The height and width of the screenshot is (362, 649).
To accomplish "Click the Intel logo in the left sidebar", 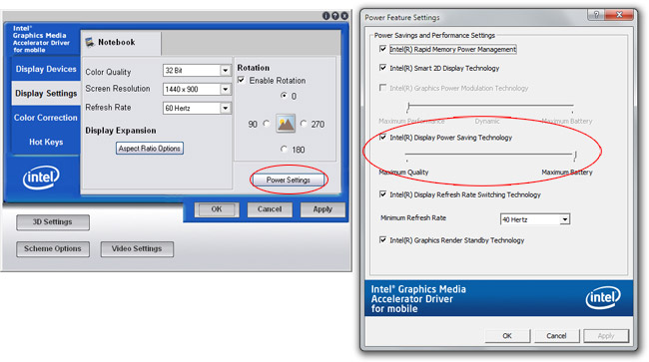I will coord(41,178).
